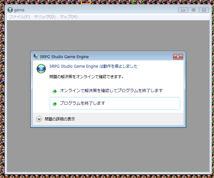Click the text 問題の解決策をオンラインで確認できます。
The image size is (214, 178).
point(86,77)
